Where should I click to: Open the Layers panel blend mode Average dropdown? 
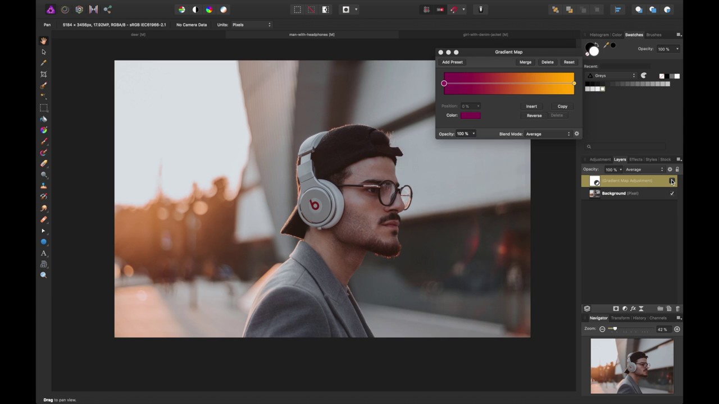644,169
